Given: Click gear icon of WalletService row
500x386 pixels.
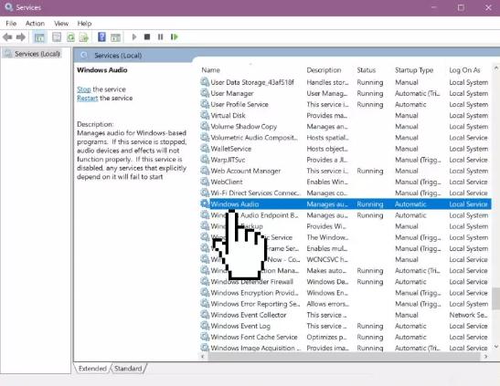Looking at the screenshot, I should tap(205, 149).
